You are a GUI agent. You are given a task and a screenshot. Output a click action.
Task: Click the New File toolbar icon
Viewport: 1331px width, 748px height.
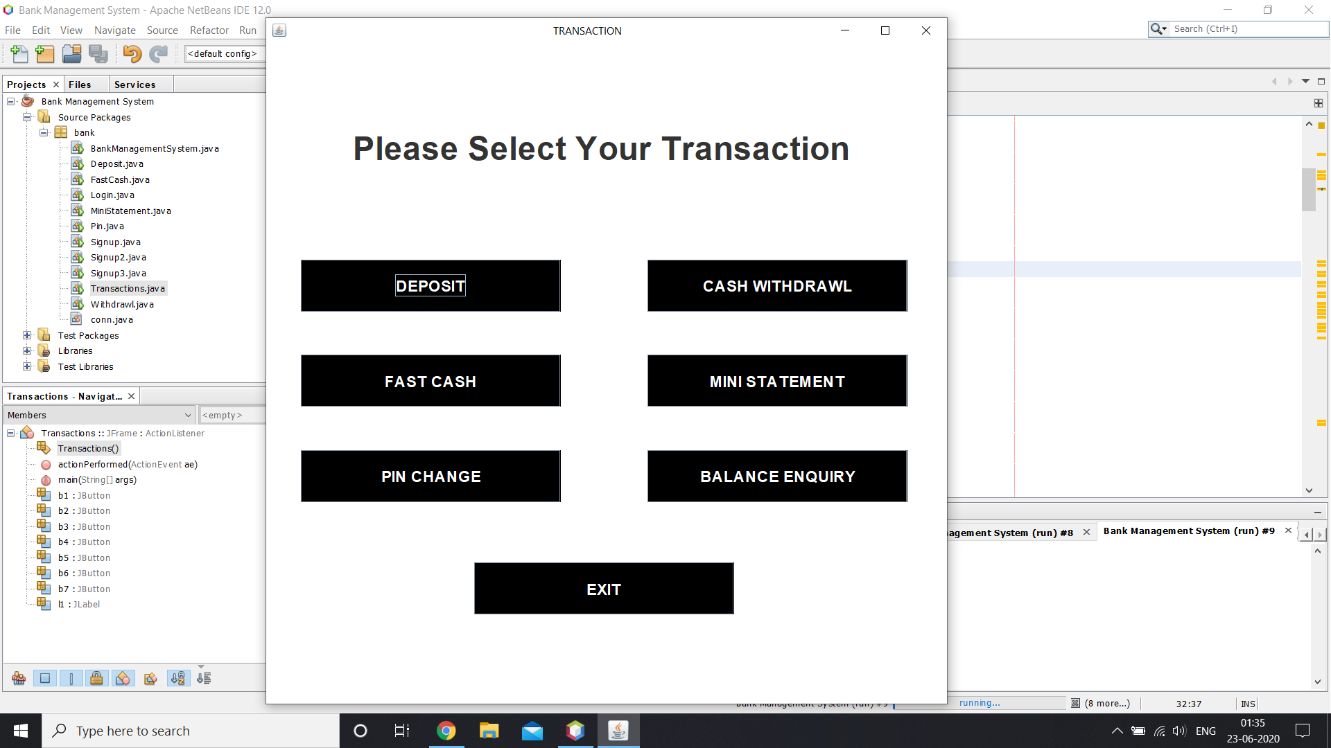[x=19, y=54]
